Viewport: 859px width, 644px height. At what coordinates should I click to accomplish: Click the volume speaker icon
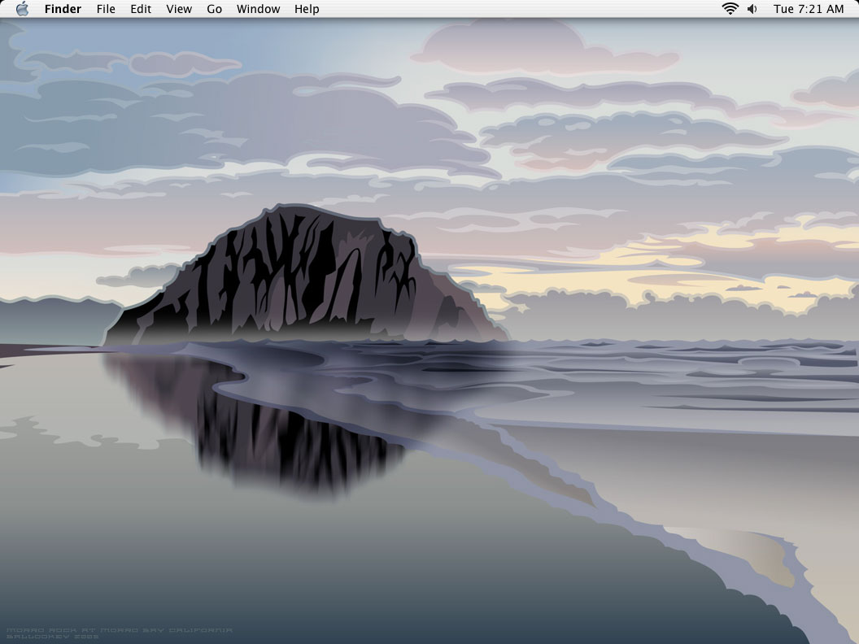752,9
